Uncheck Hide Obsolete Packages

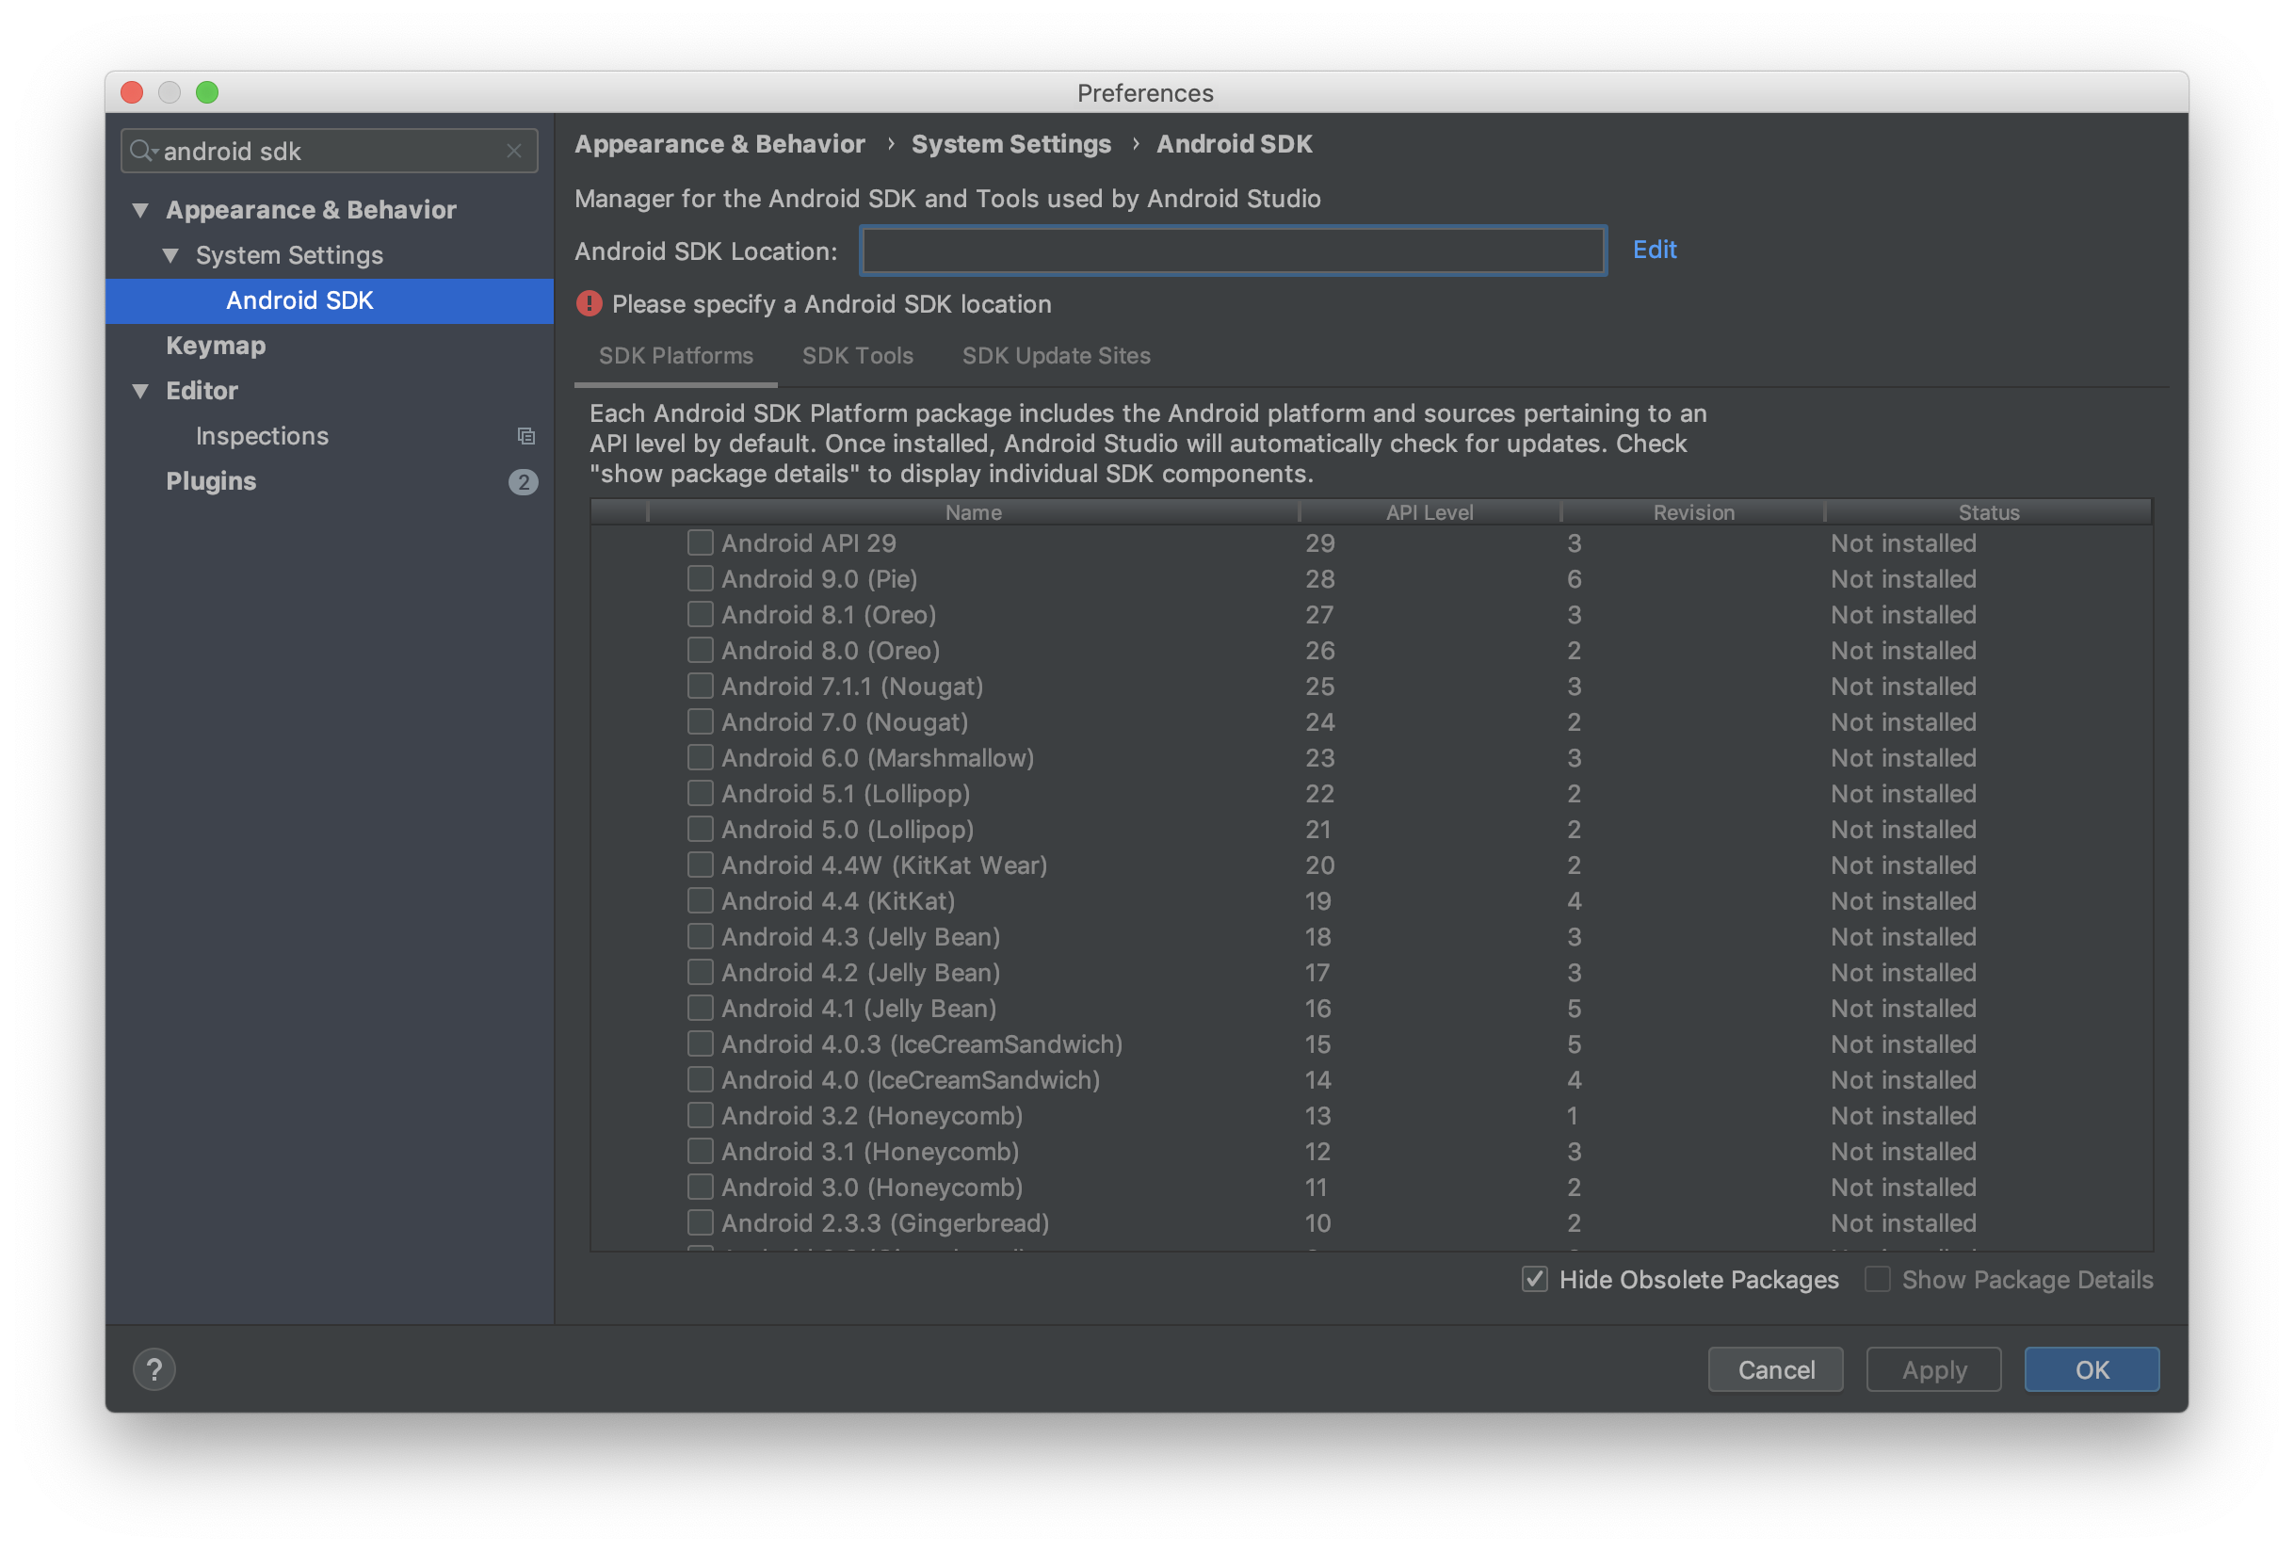[1534, 1280]
